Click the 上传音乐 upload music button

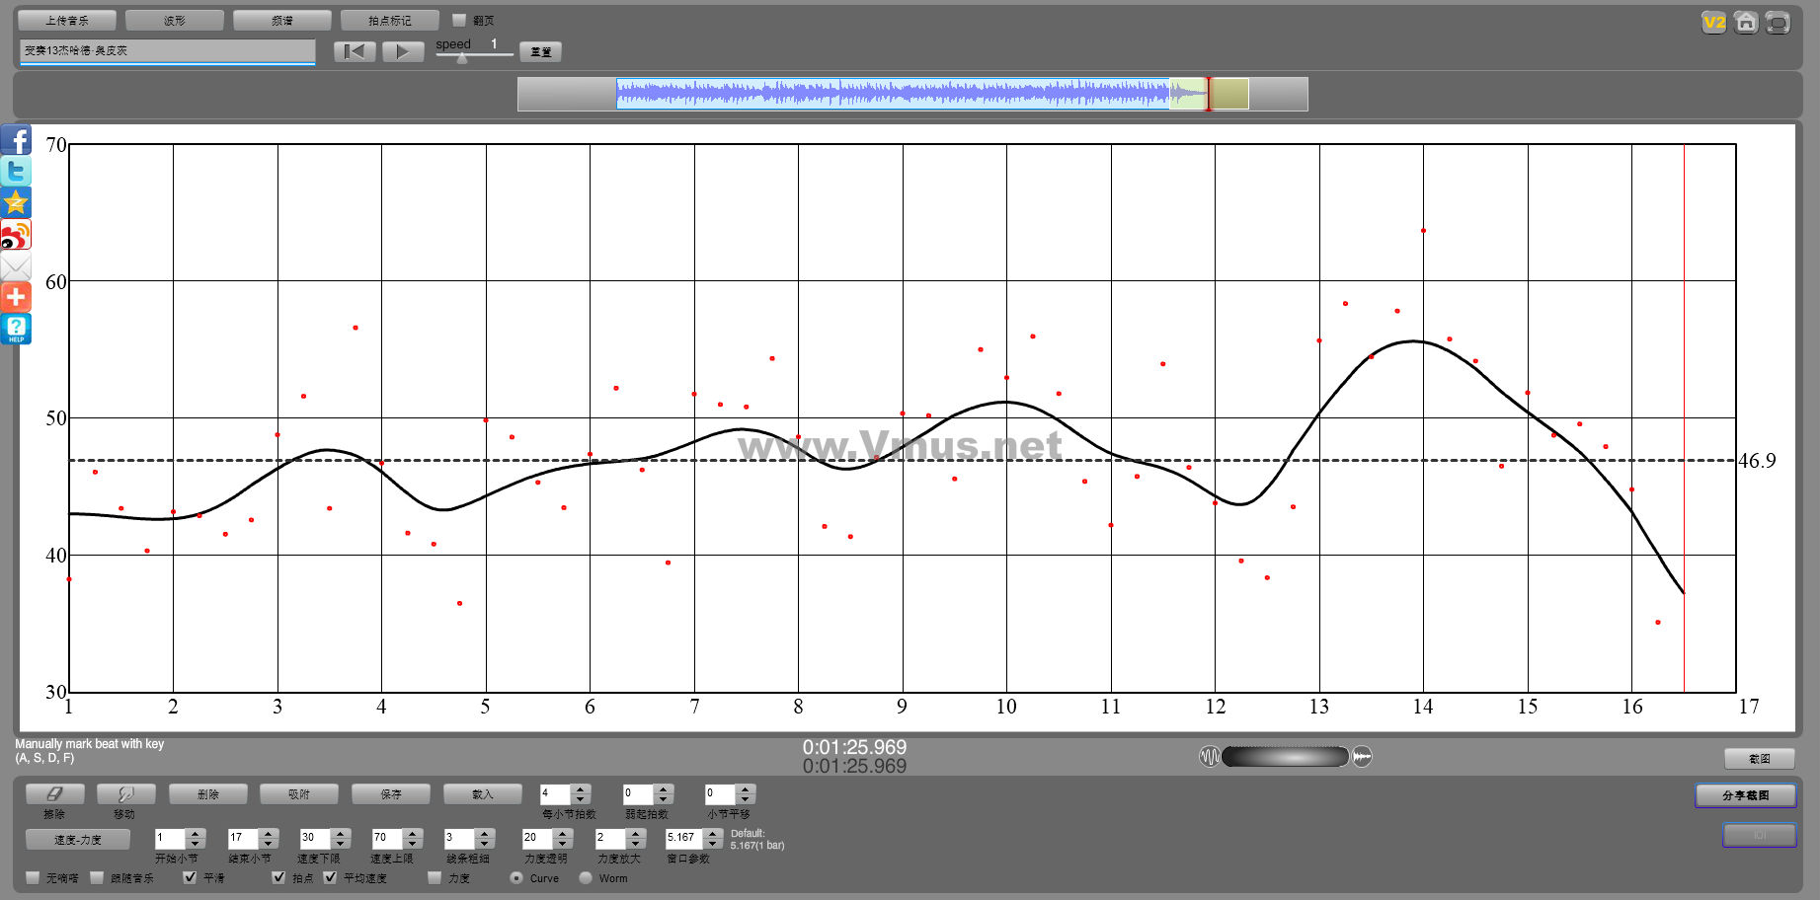point(67,21)
